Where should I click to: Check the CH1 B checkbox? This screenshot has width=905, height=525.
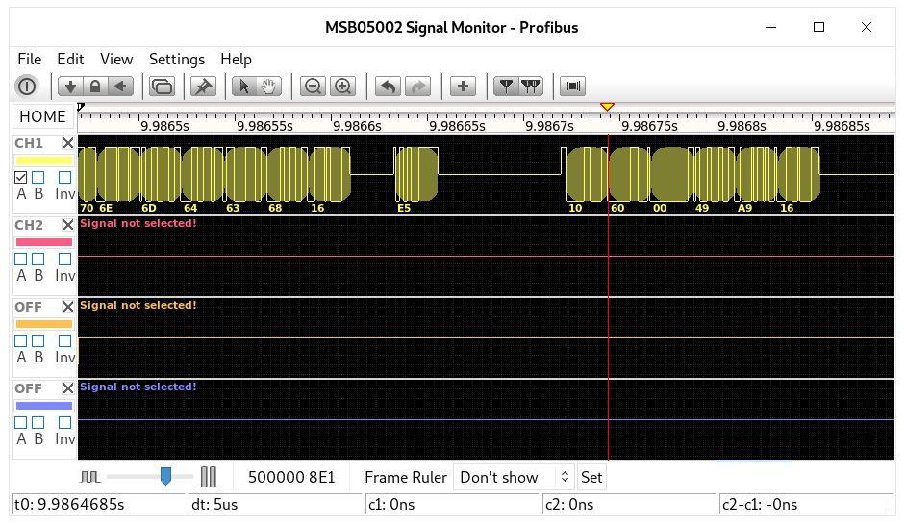pos(38,178)
